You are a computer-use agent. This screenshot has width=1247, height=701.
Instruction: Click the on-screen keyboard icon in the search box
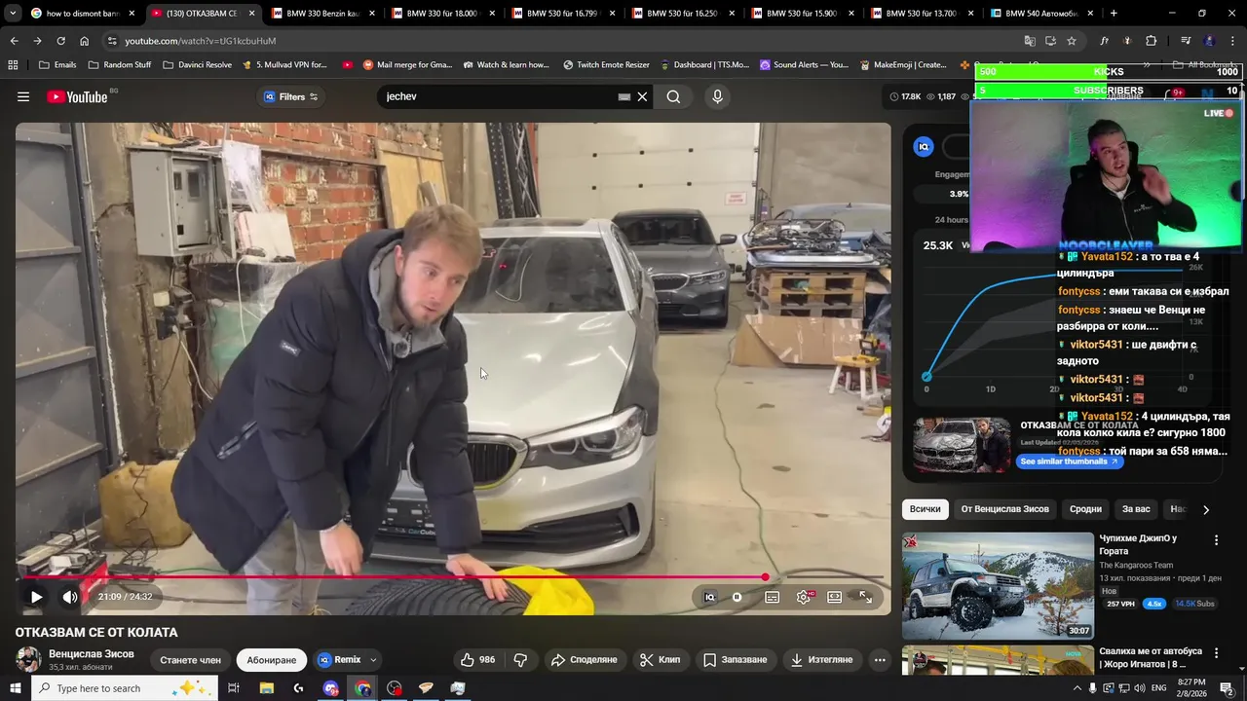point(624,96)
